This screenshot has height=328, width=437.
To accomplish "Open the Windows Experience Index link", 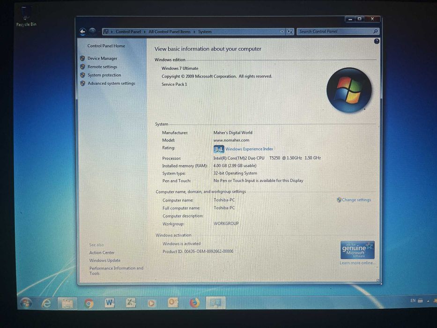I will (x=249, y=149).
